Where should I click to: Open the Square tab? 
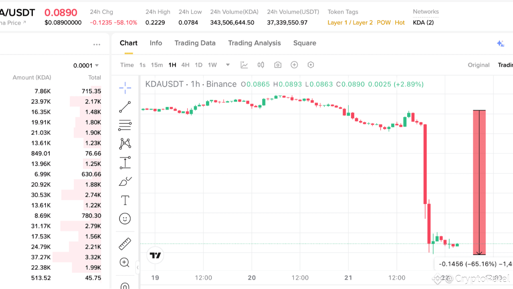click(305, 43)
